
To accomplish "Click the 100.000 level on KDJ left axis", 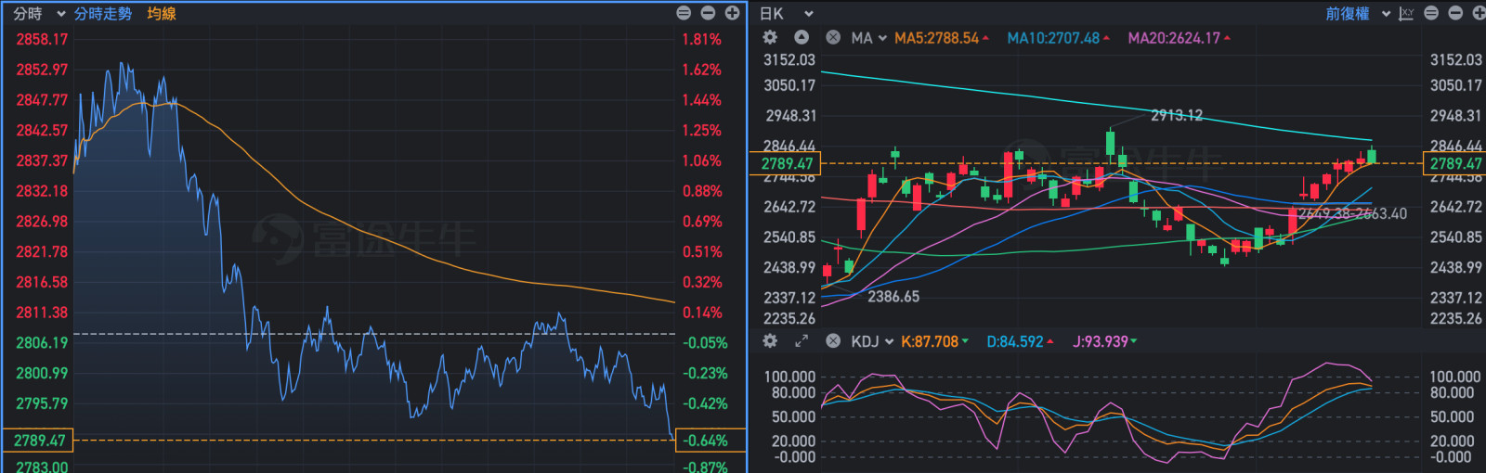I will (x=789, y=377).
